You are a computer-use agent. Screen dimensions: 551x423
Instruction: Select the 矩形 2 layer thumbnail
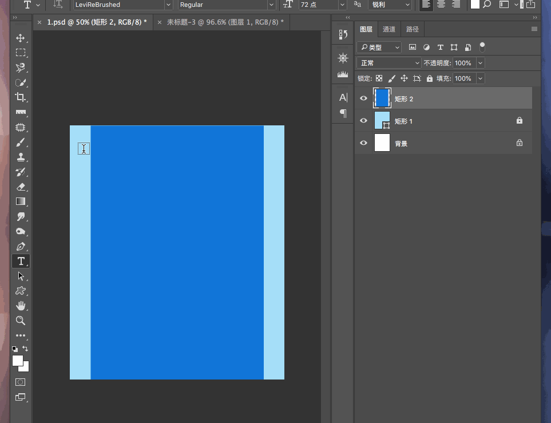coord(382,98)
